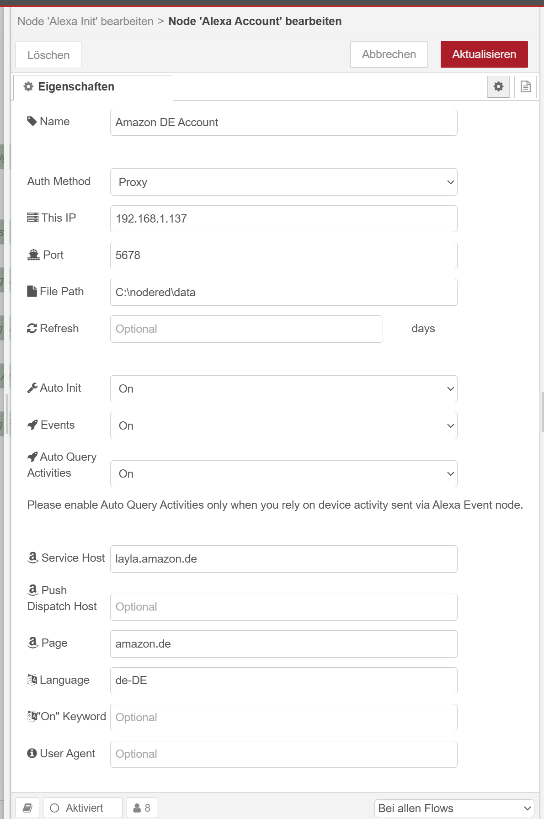Image resolution: width=544 pixels, height=819 pixels.
Task: Click the tag icon beside Name
Action: [x=32, y=121]
